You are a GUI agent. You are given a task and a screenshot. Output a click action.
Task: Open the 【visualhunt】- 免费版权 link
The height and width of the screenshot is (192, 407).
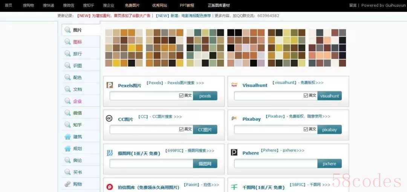pos(298,83)
